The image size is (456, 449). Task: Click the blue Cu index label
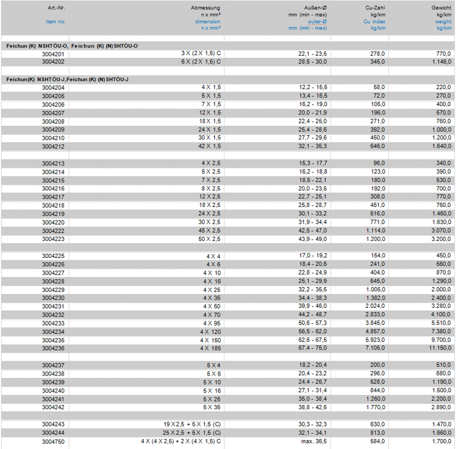(374, 21)
